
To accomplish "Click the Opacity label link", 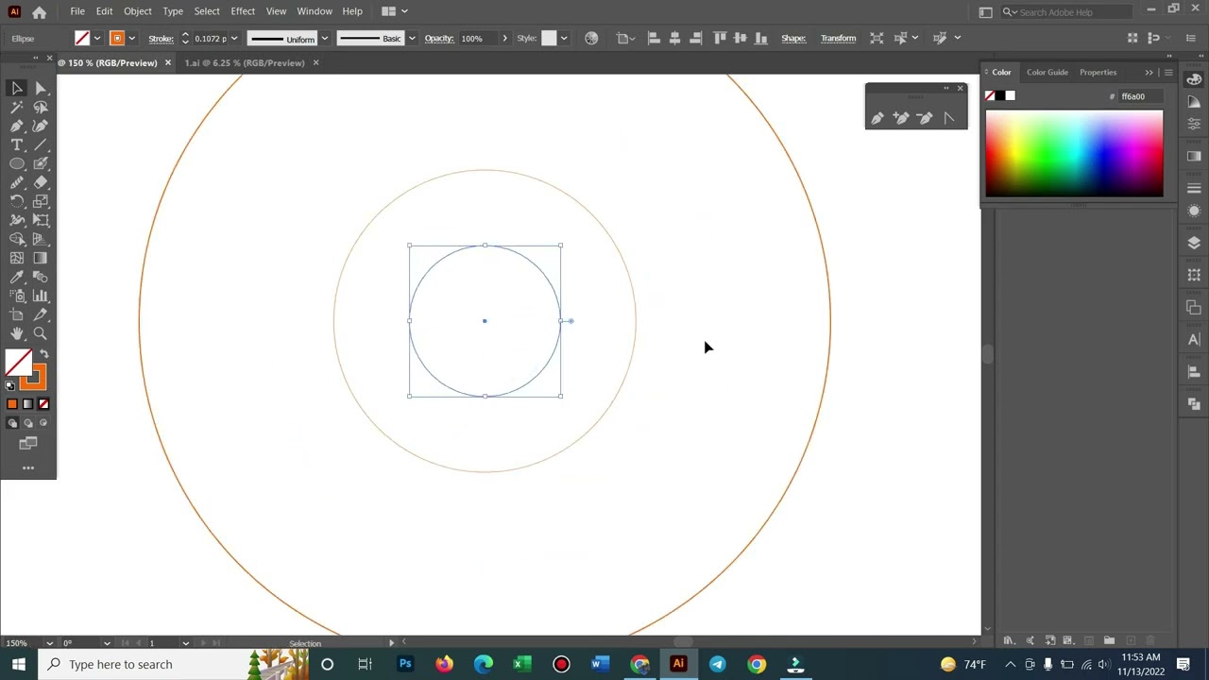I will (439, 38).
